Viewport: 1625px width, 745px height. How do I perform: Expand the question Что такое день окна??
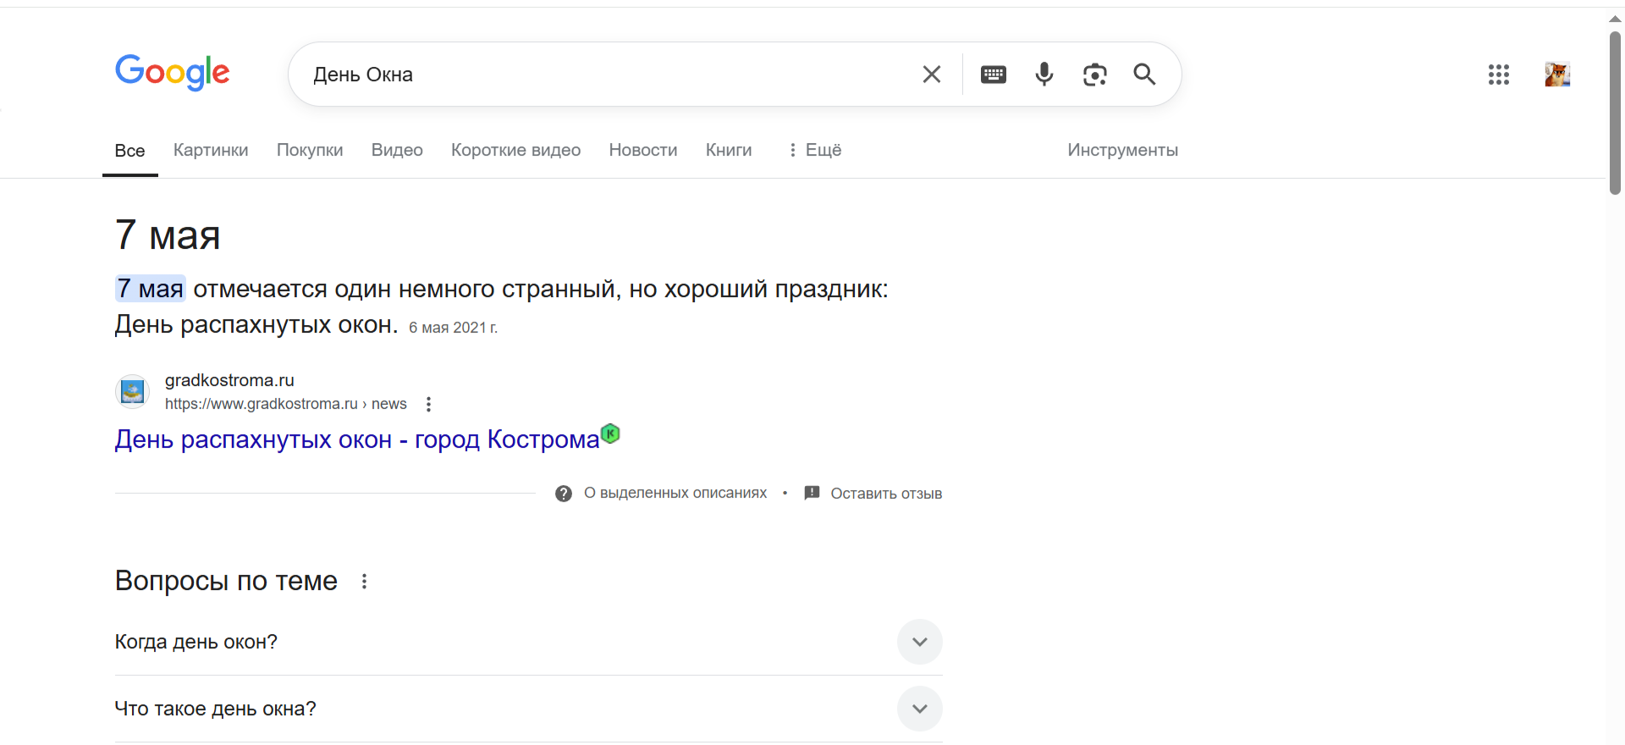(x=919, y=709)
